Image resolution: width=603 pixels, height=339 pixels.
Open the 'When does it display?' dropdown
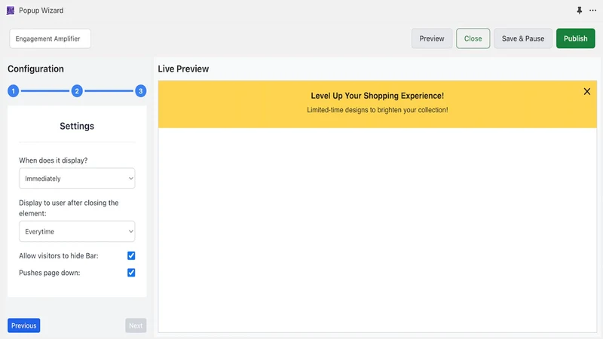click(77, 179)
